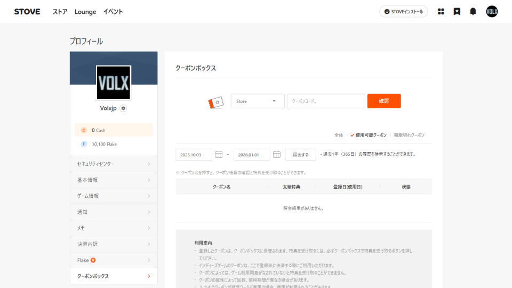The image size is (512, 288).
Task: Open the apps grid menu icon
Action: pyautogui.click(x=441, y=12)
